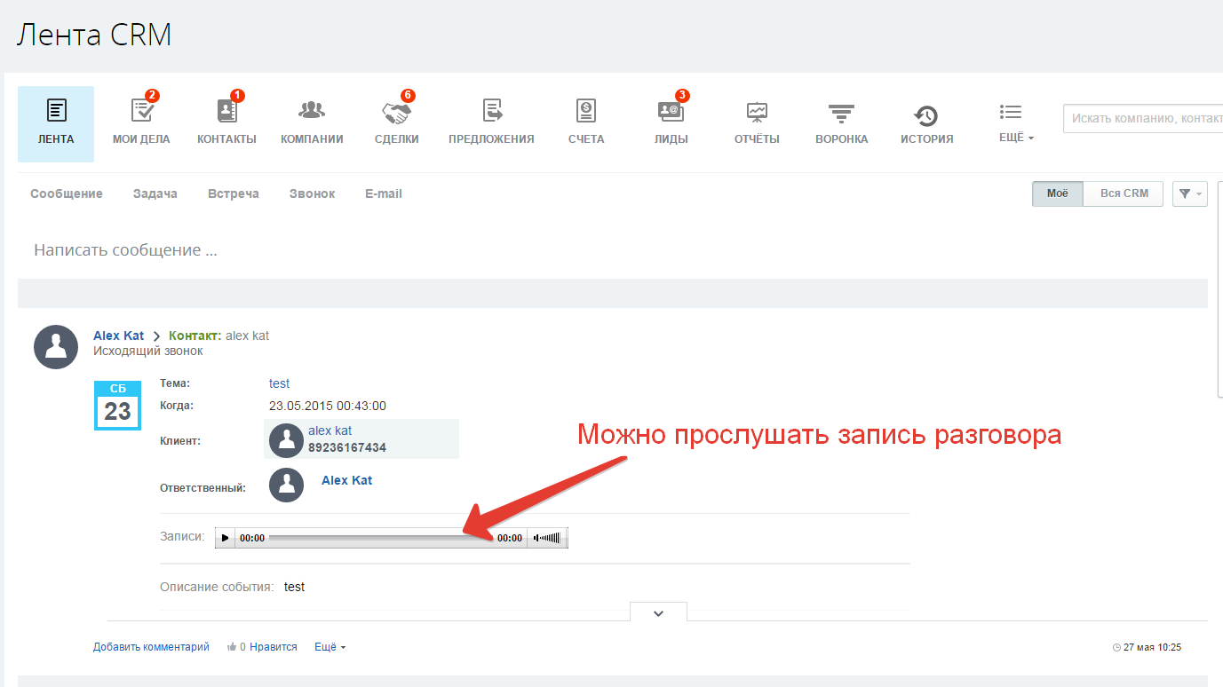1223x687 pixels.
Task: Switch feed filter to Моё
Action: click(x=1057, y=193)
